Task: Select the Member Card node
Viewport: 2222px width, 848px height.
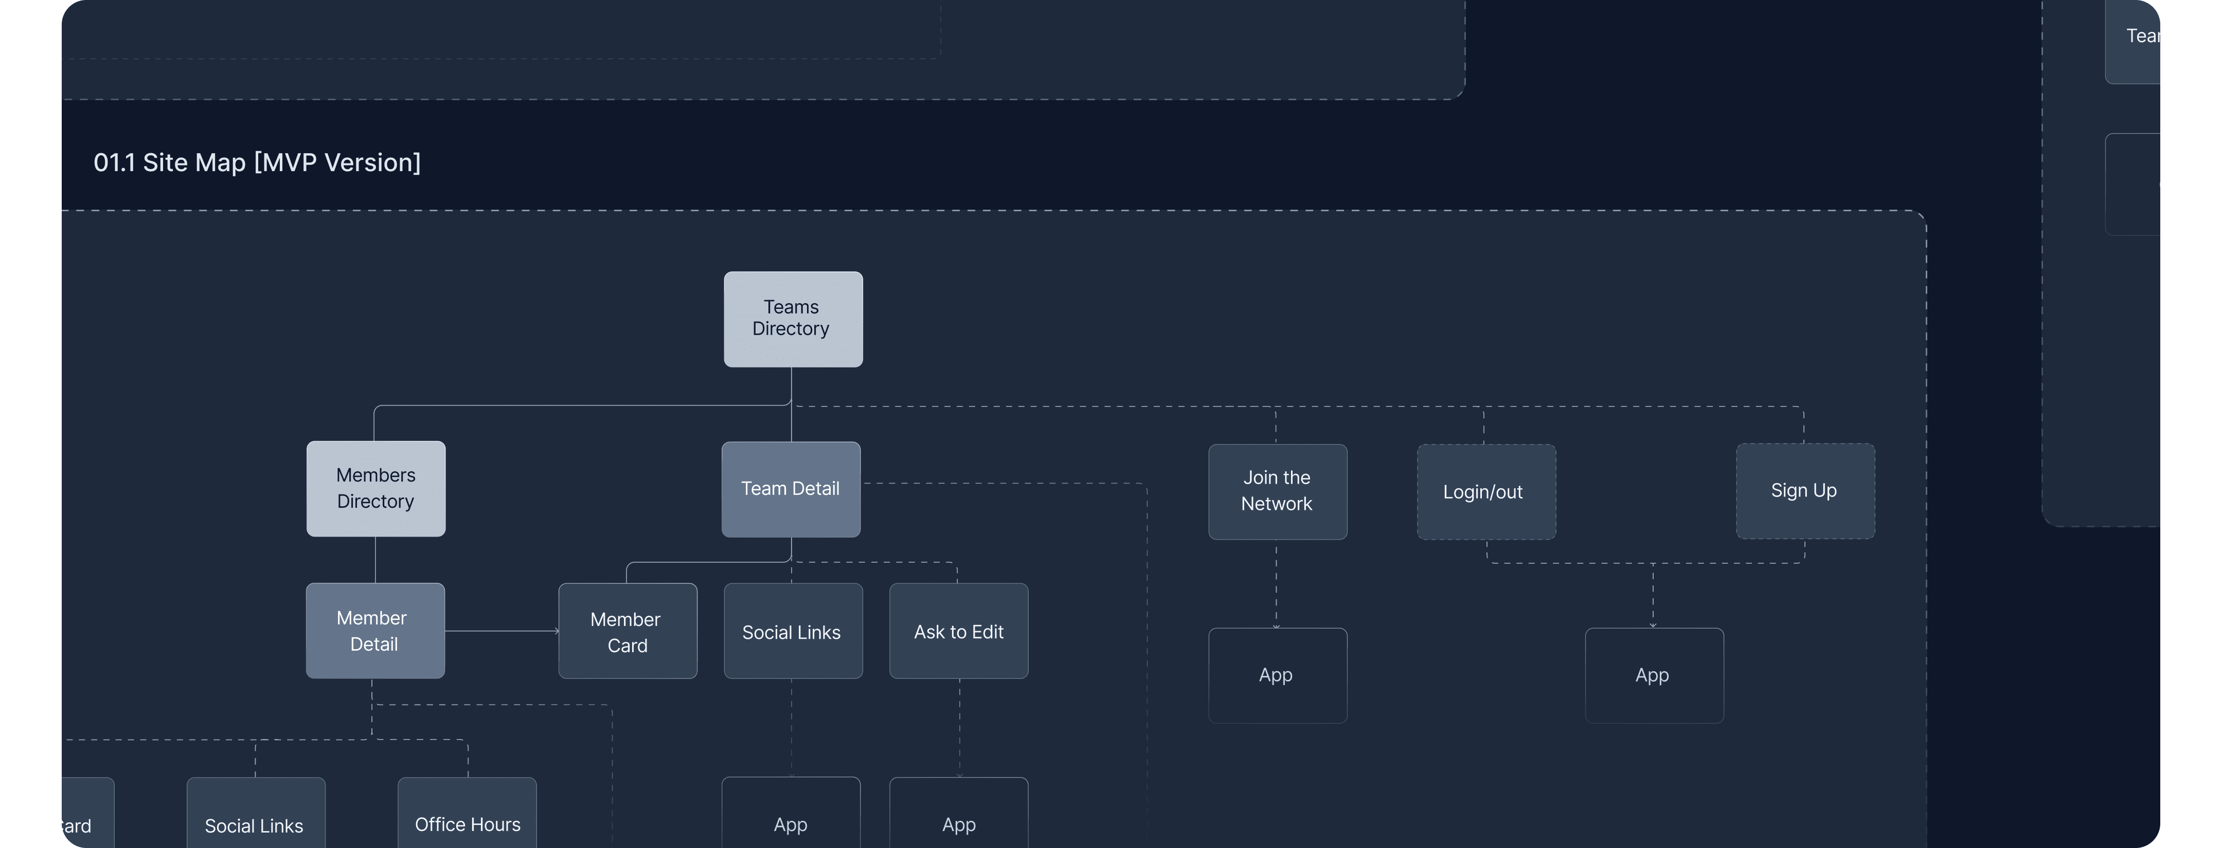Action: 627,631
